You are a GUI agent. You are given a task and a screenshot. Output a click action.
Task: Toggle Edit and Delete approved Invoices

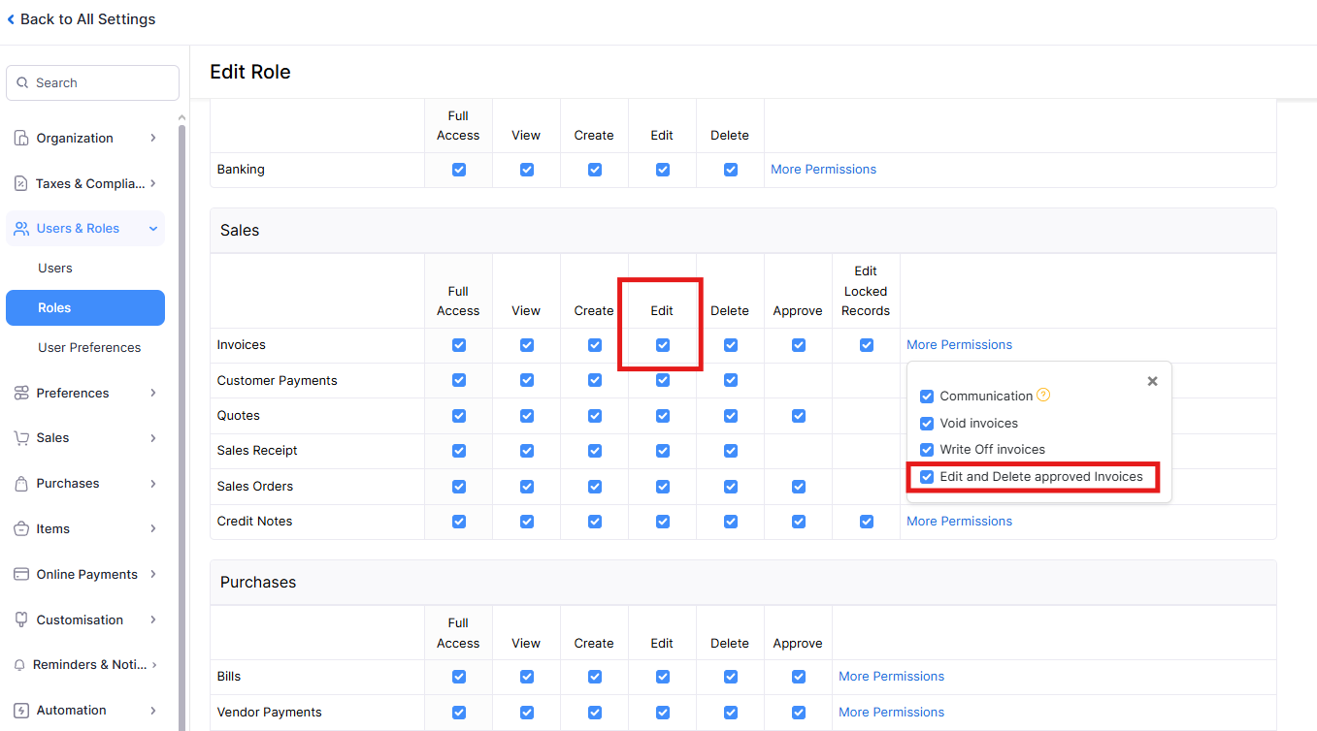pyautogui.click(x=927, y=477)
